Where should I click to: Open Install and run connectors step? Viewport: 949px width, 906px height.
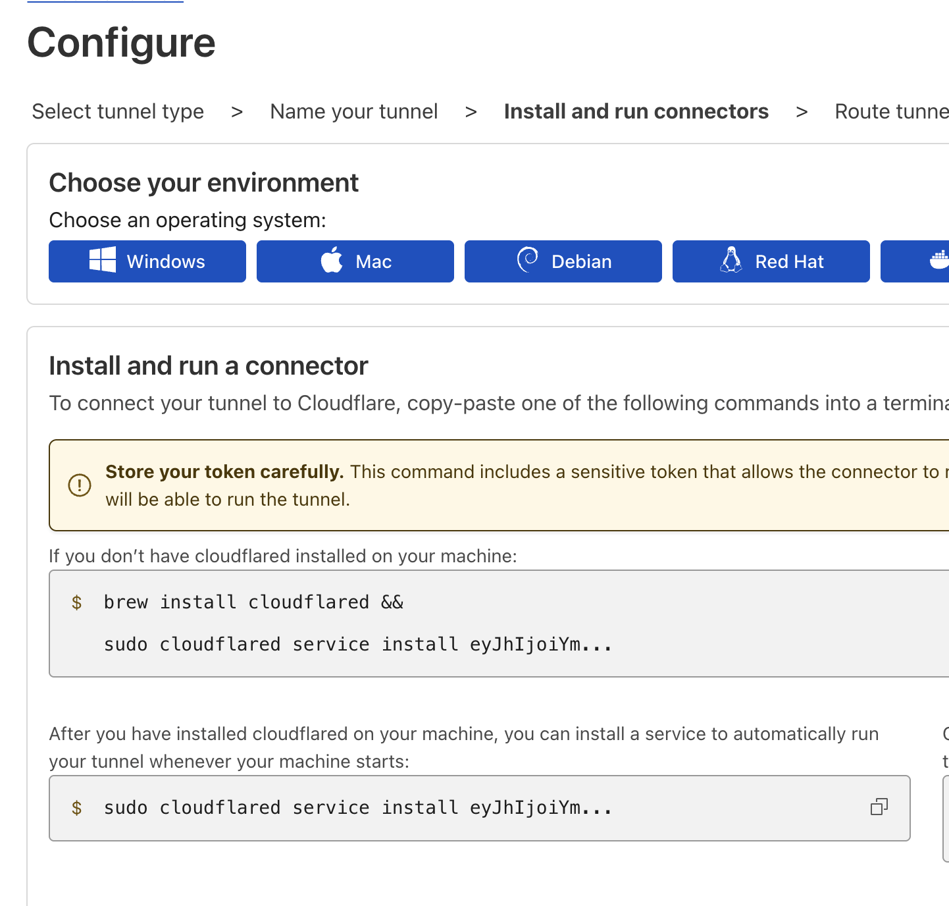(x=636, y=111)
